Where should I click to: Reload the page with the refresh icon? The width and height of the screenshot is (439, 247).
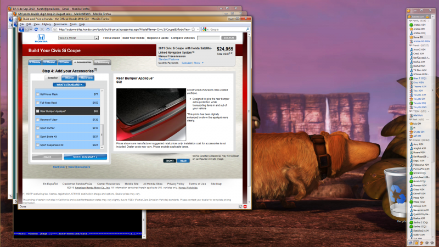(x=36, y=29)
